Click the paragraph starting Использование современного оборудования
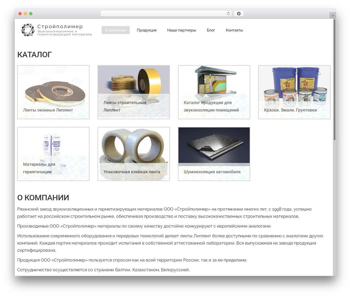This screenshot has height=297, width=351. point(170,243)
